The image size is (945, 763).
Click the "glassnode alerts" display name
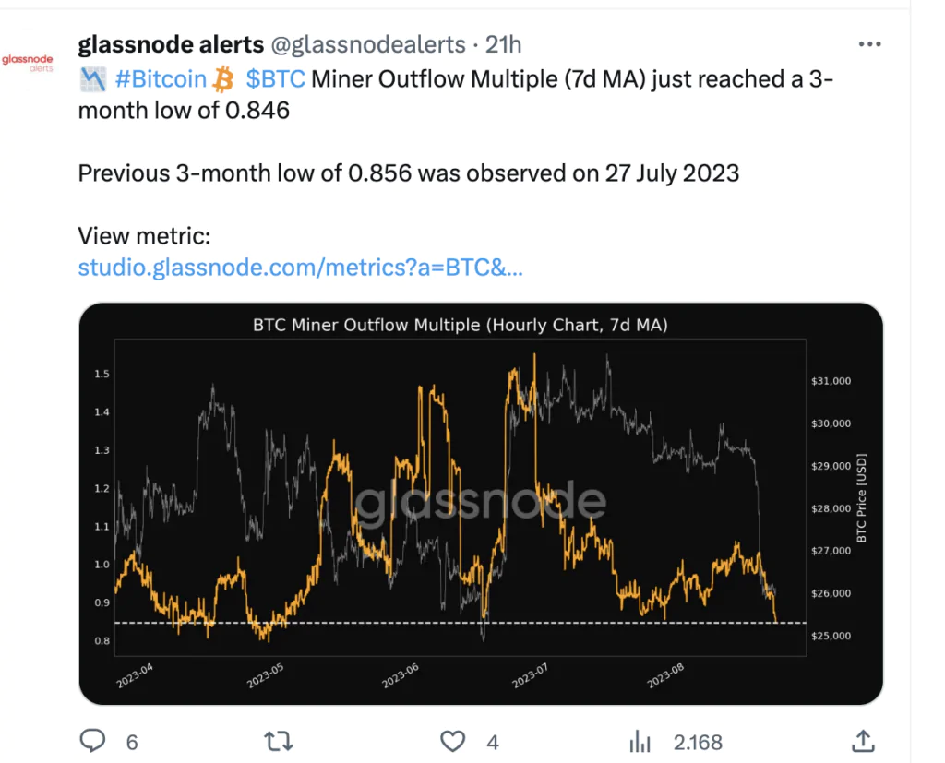click(x=171, y=44)
